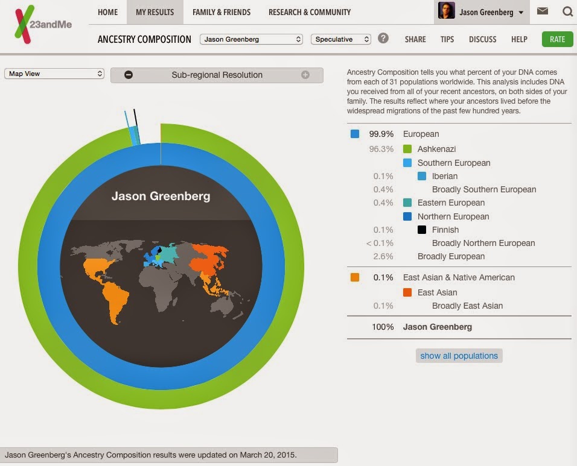Click the Iberian color swatch

click(422, 176)
